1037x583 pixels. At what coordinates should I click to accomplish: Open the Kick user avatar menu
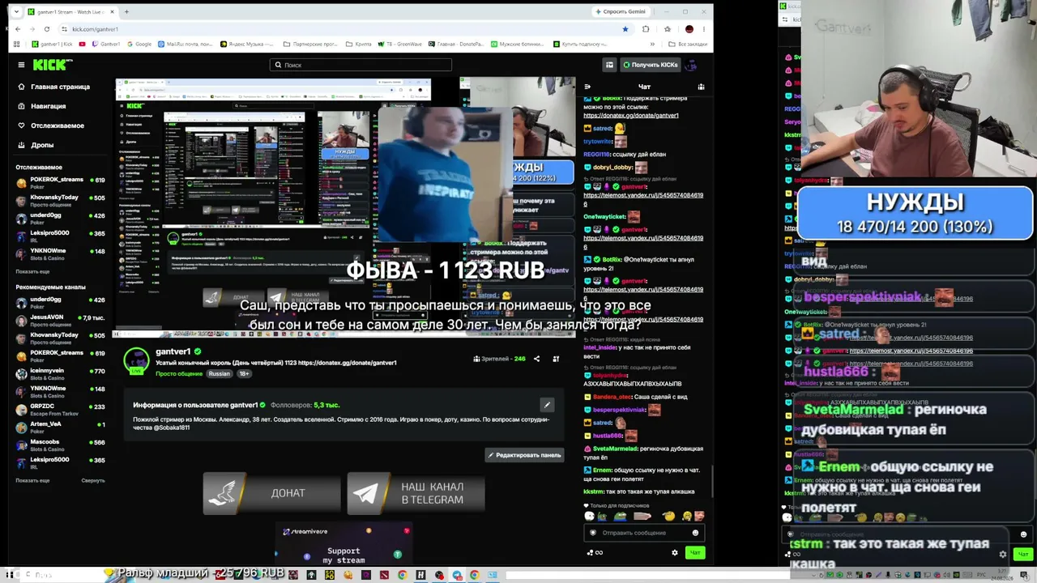691,65
